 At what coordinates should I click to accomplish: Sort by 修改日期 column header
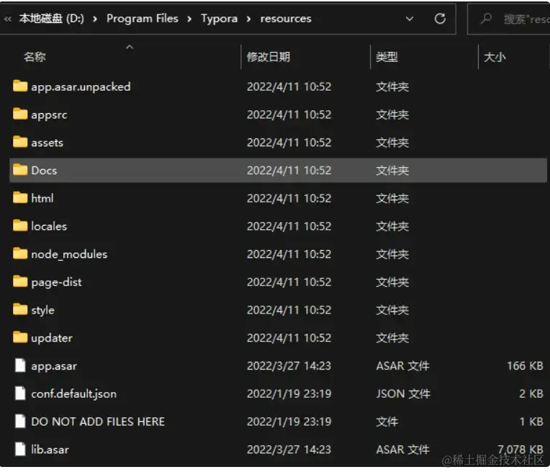pos(269,56)
